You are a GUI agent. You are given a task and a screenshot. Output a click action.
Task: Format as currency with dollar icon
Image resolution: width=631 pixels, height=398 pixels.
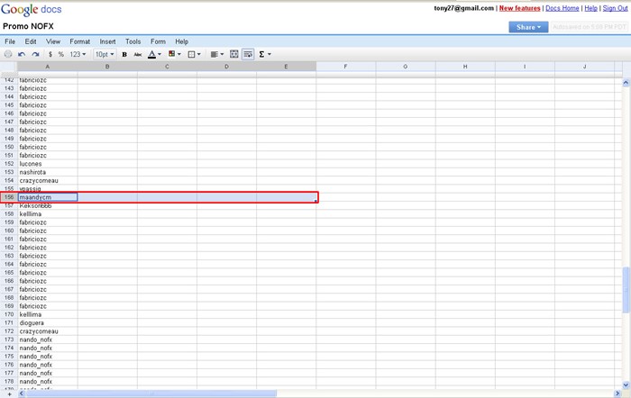50,54
